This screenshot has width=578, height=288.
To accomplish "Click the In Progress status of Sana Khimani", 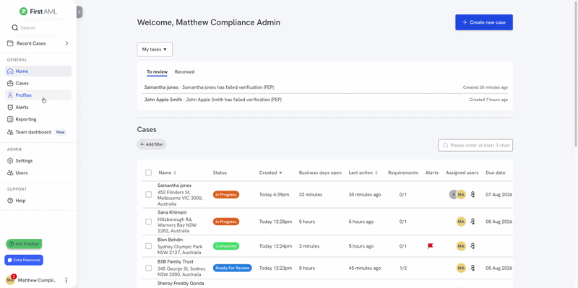I will pos(226,222).
